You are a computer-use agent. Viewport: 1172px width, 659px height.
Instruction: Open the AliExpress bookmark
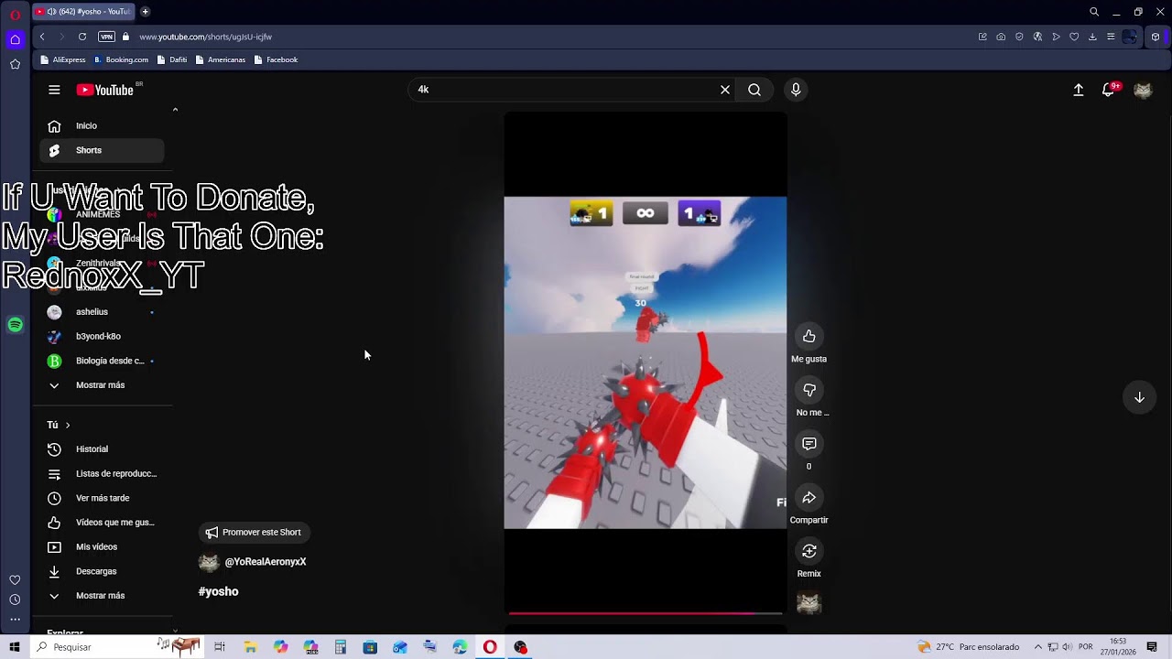[x=63, y=59]
